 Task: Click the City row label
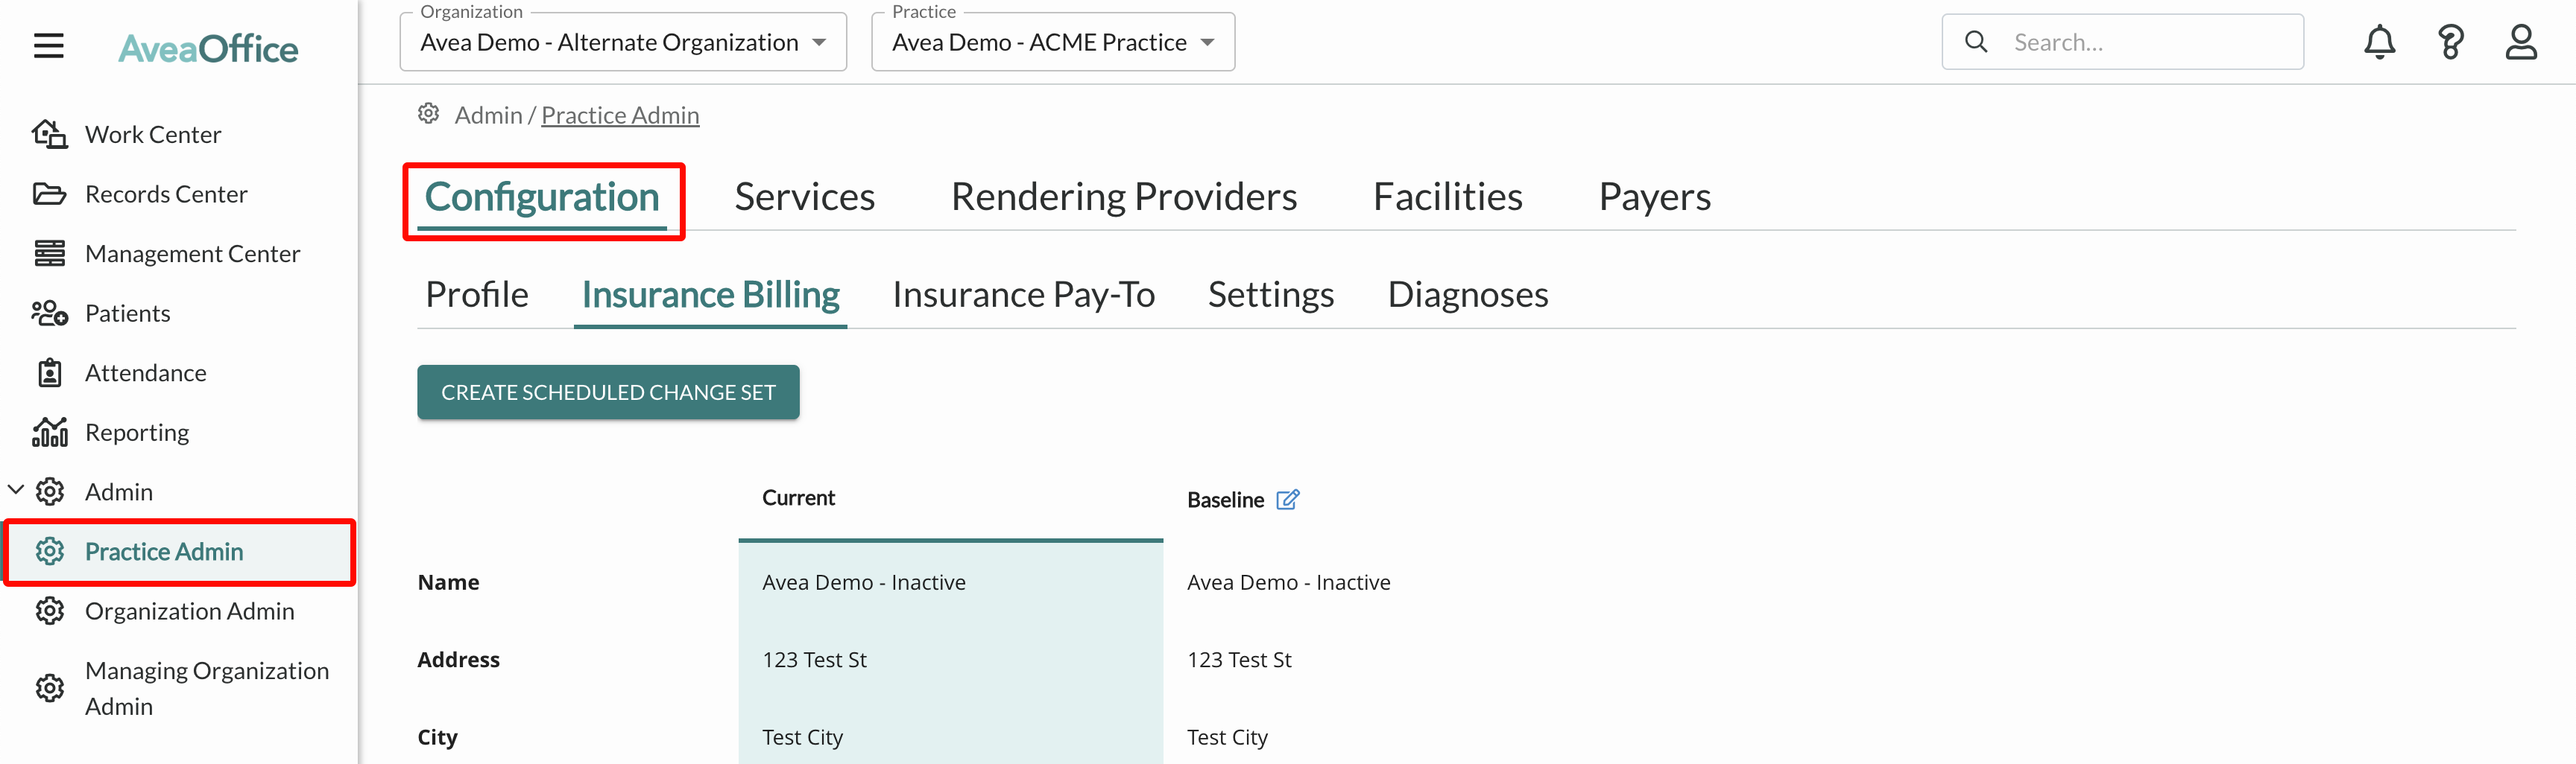437,737
